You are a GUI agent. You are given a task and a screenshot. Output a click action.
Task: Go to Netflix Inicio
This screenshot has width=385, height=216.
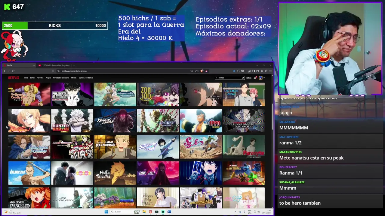[x=26, y=78]
